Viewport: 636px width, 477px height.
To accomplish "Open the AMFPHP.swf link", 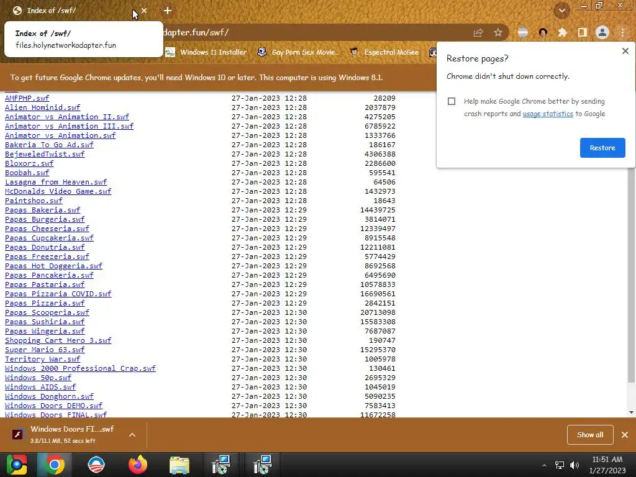I will [x=27, y=98].
